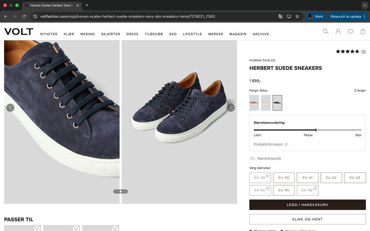370x231 pixels.
Task: Reload the page with refresh icon
Action: click(24, 17)
